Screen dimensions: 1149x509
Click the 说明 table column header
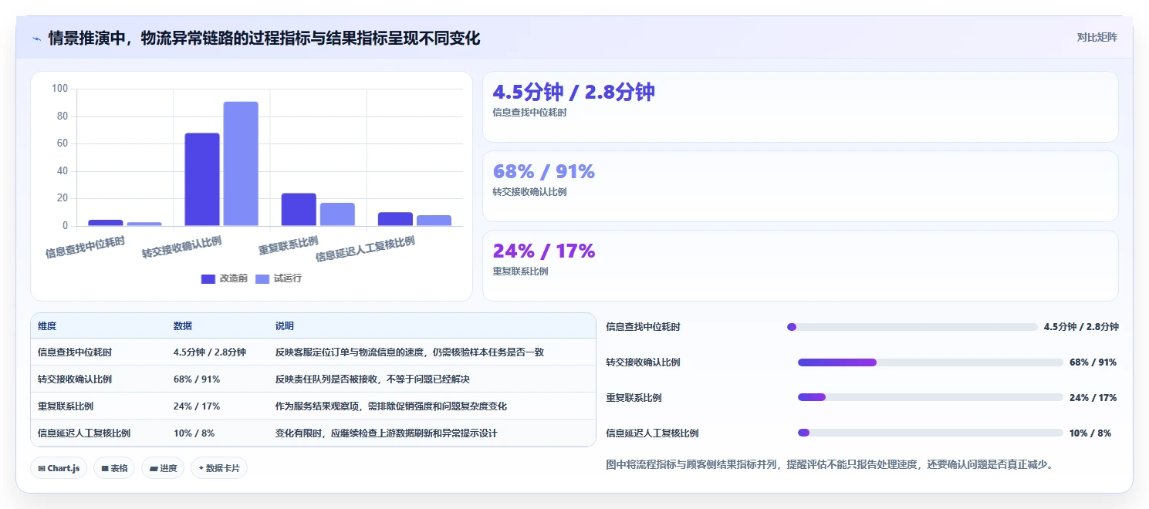[x=285, y=326]
